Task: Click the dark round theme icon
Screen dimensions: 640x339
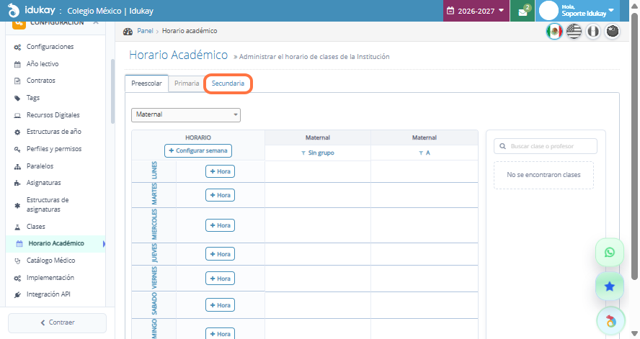Action: [x=612, y=32]
